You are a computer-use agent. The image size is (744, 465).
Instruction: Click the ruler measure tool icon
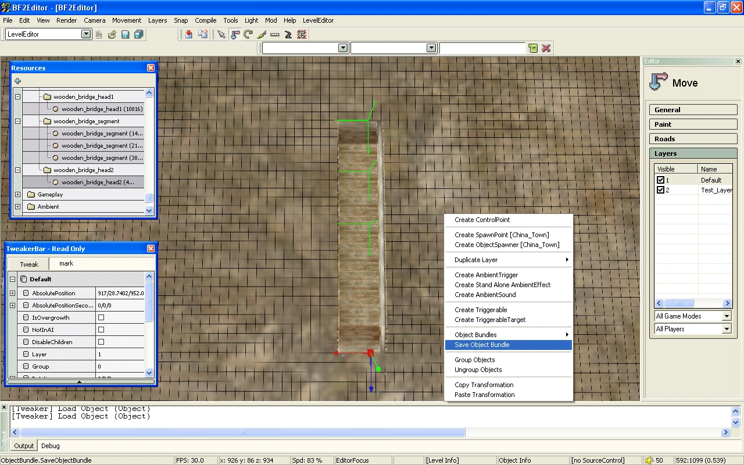click(x=275, y=34)
